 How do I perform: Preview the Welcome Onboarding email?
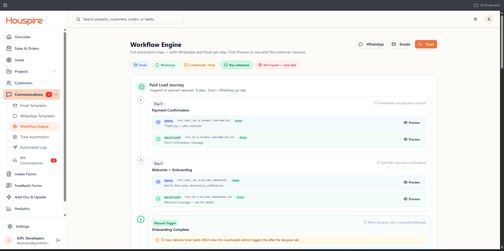click(x=412, y=182)
